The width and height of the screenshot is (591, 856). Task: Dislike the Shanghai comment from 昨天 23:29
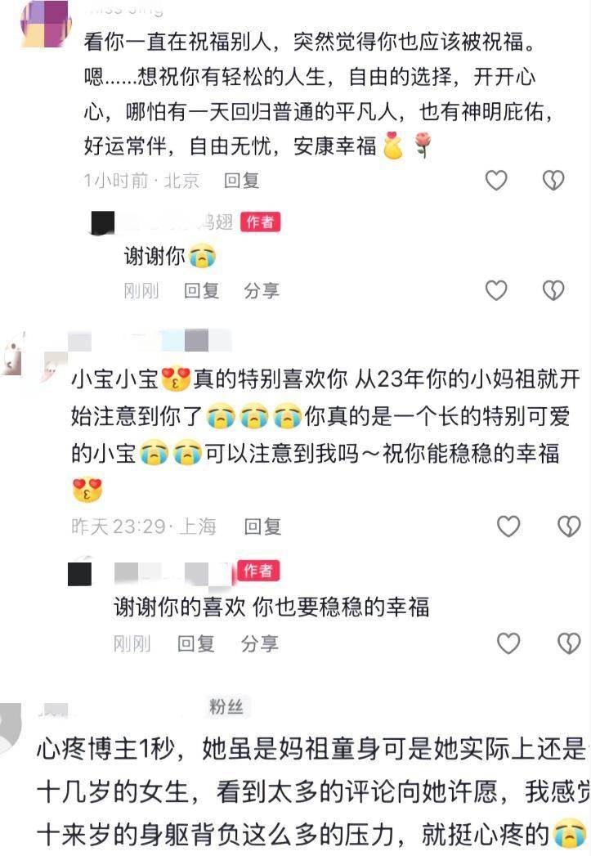(x=569, y=527)
